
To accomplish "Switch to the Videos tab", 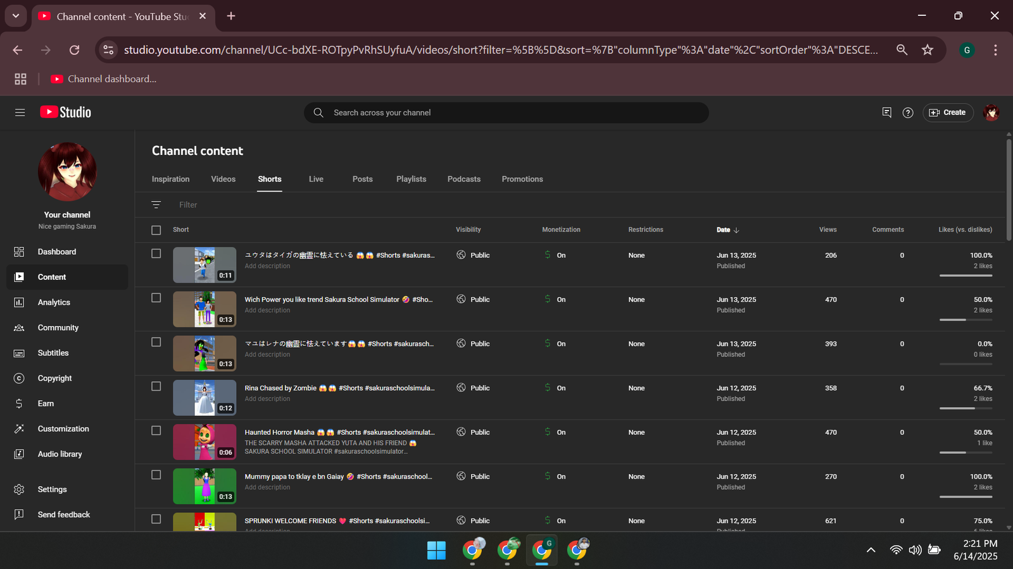I will pyautogui.click(x=223, y=180).
